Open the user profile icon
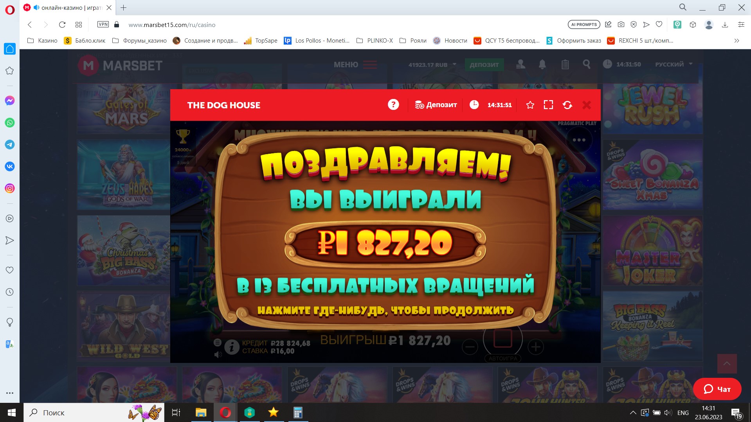Screen dimensions: 751x422 [x=520, y=64]
